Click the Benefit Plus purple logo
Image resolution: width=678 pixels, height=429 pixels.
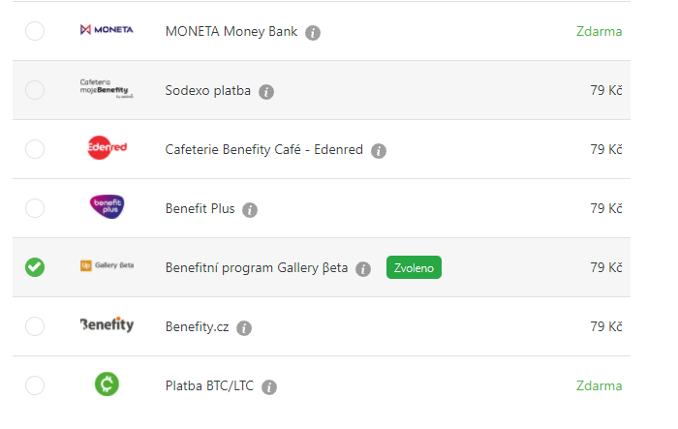tap(107, 208)
